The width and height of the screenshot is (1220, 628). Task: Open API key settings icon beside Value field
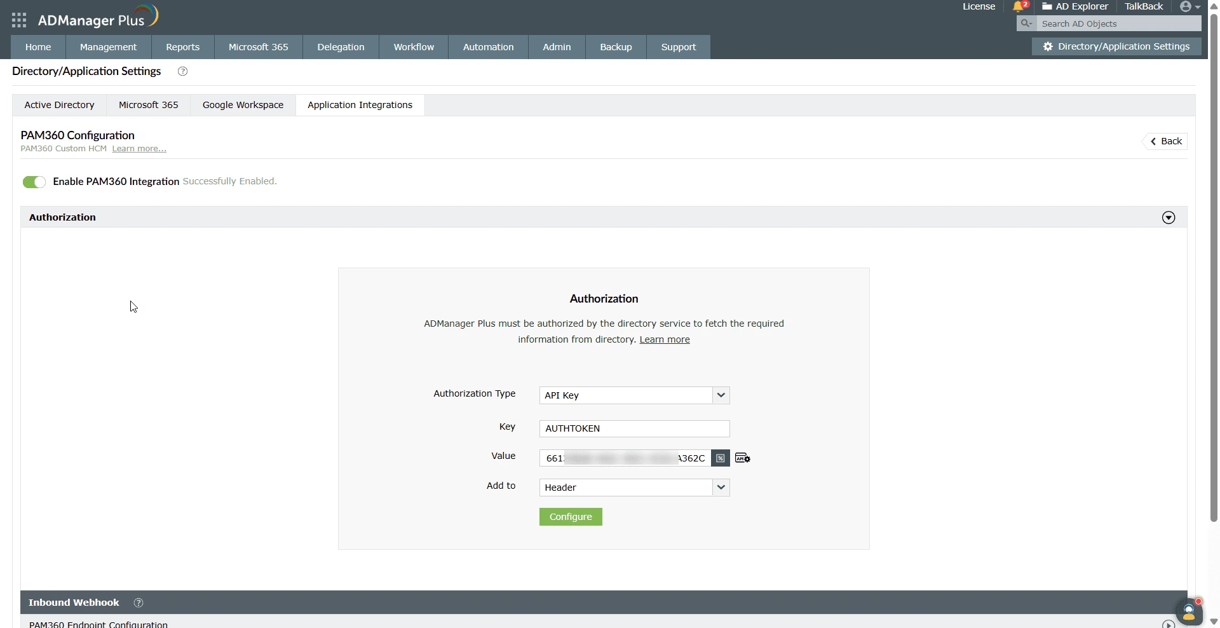click(742, 458)
